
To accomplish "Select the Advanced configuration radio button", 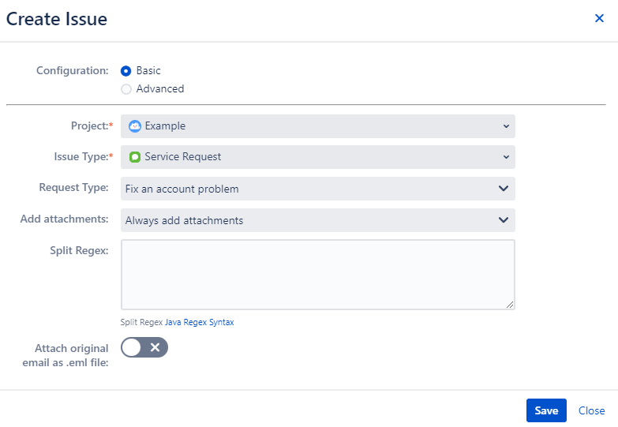I will point(126,89).
